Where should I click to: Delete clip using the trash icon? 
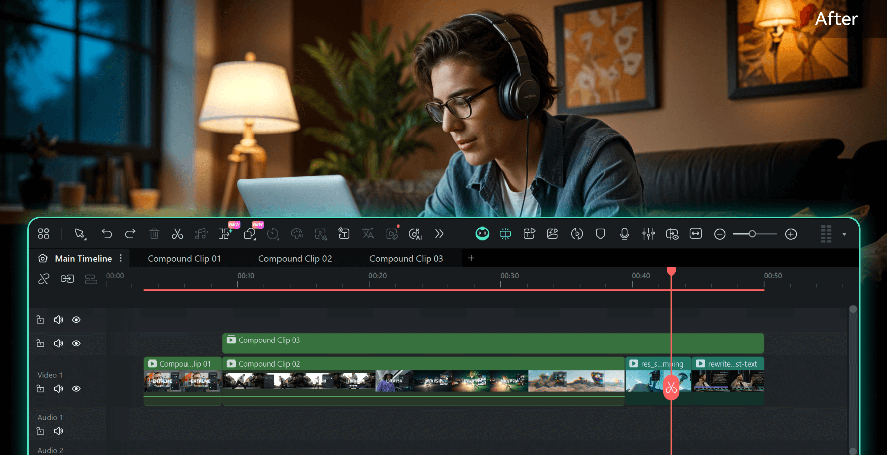154,234
